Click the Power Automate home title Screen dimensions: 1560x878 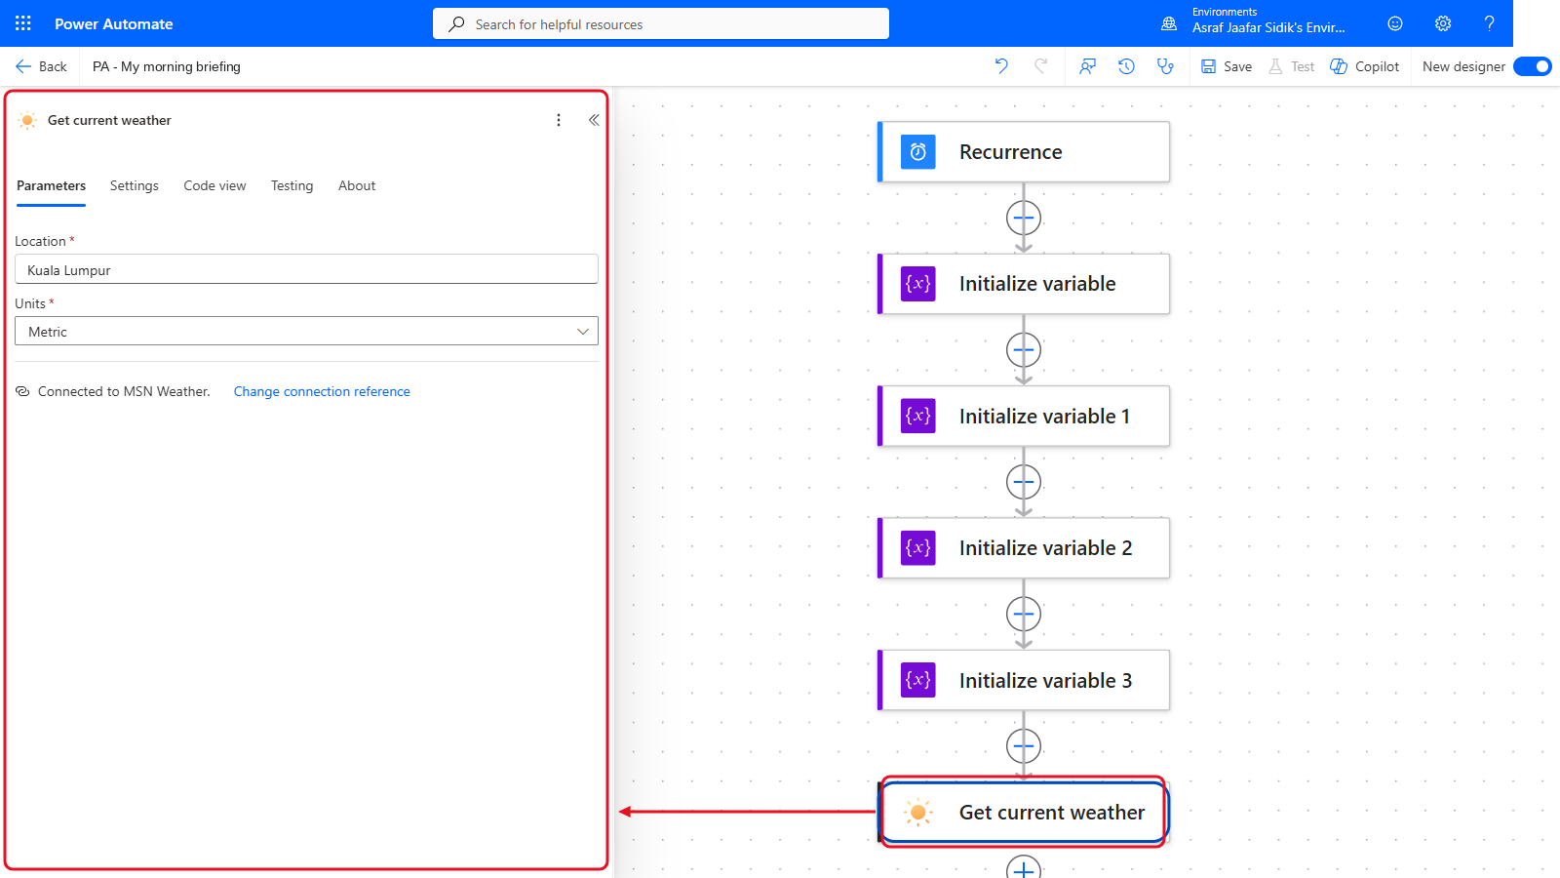pyautogui.click(x=114, y=23)
